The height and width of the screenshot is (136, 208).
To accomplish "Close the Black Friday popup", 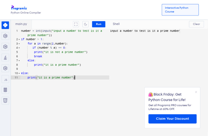I will tap(196, 92).
